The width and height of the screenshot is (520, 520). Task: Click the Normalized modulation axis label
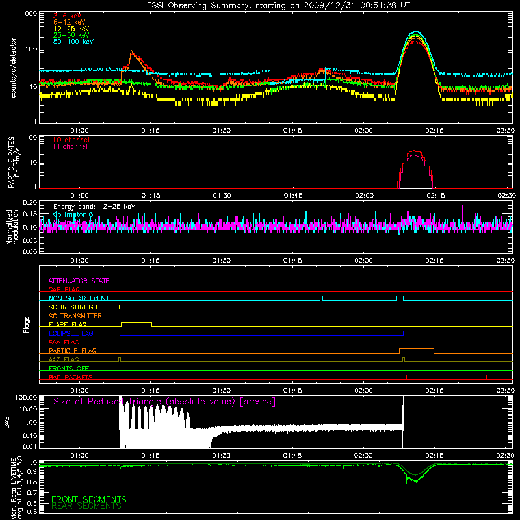tap(12, 227)
